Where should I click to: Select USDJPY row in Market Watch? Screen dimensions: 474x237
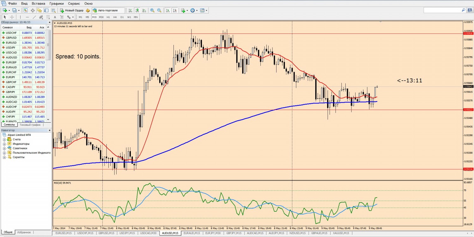tap(23, 48)
